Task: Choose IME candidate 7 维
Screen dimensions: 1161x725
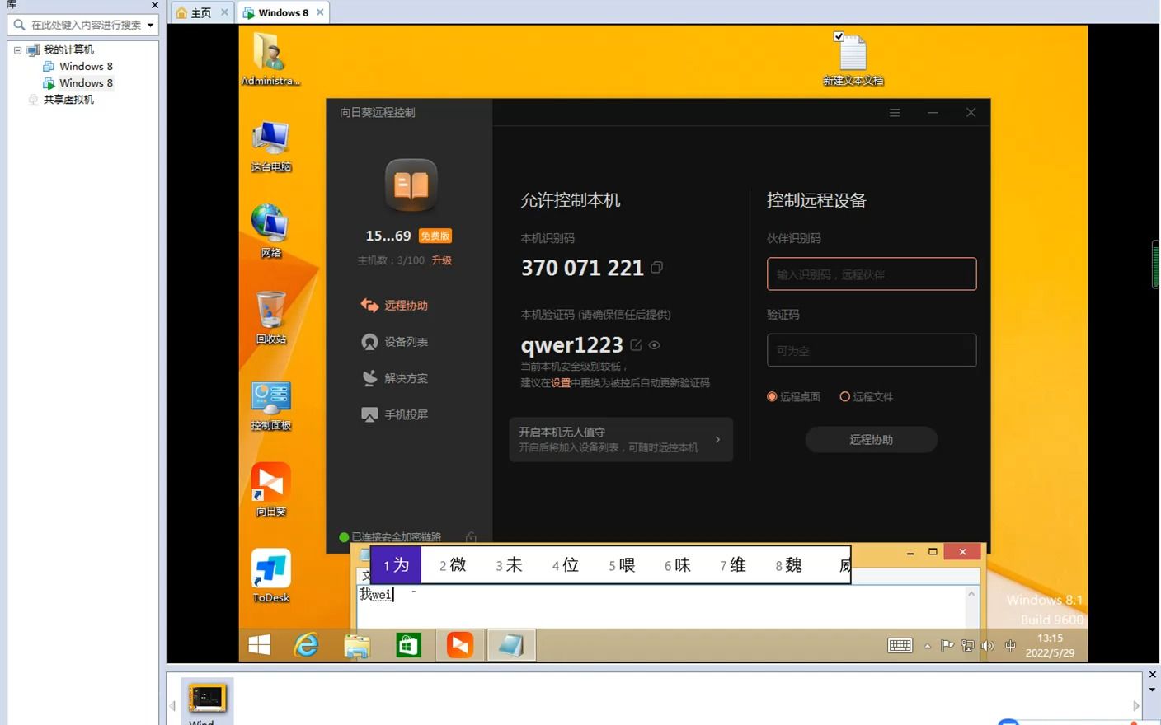Action: [x=733, y=565]
